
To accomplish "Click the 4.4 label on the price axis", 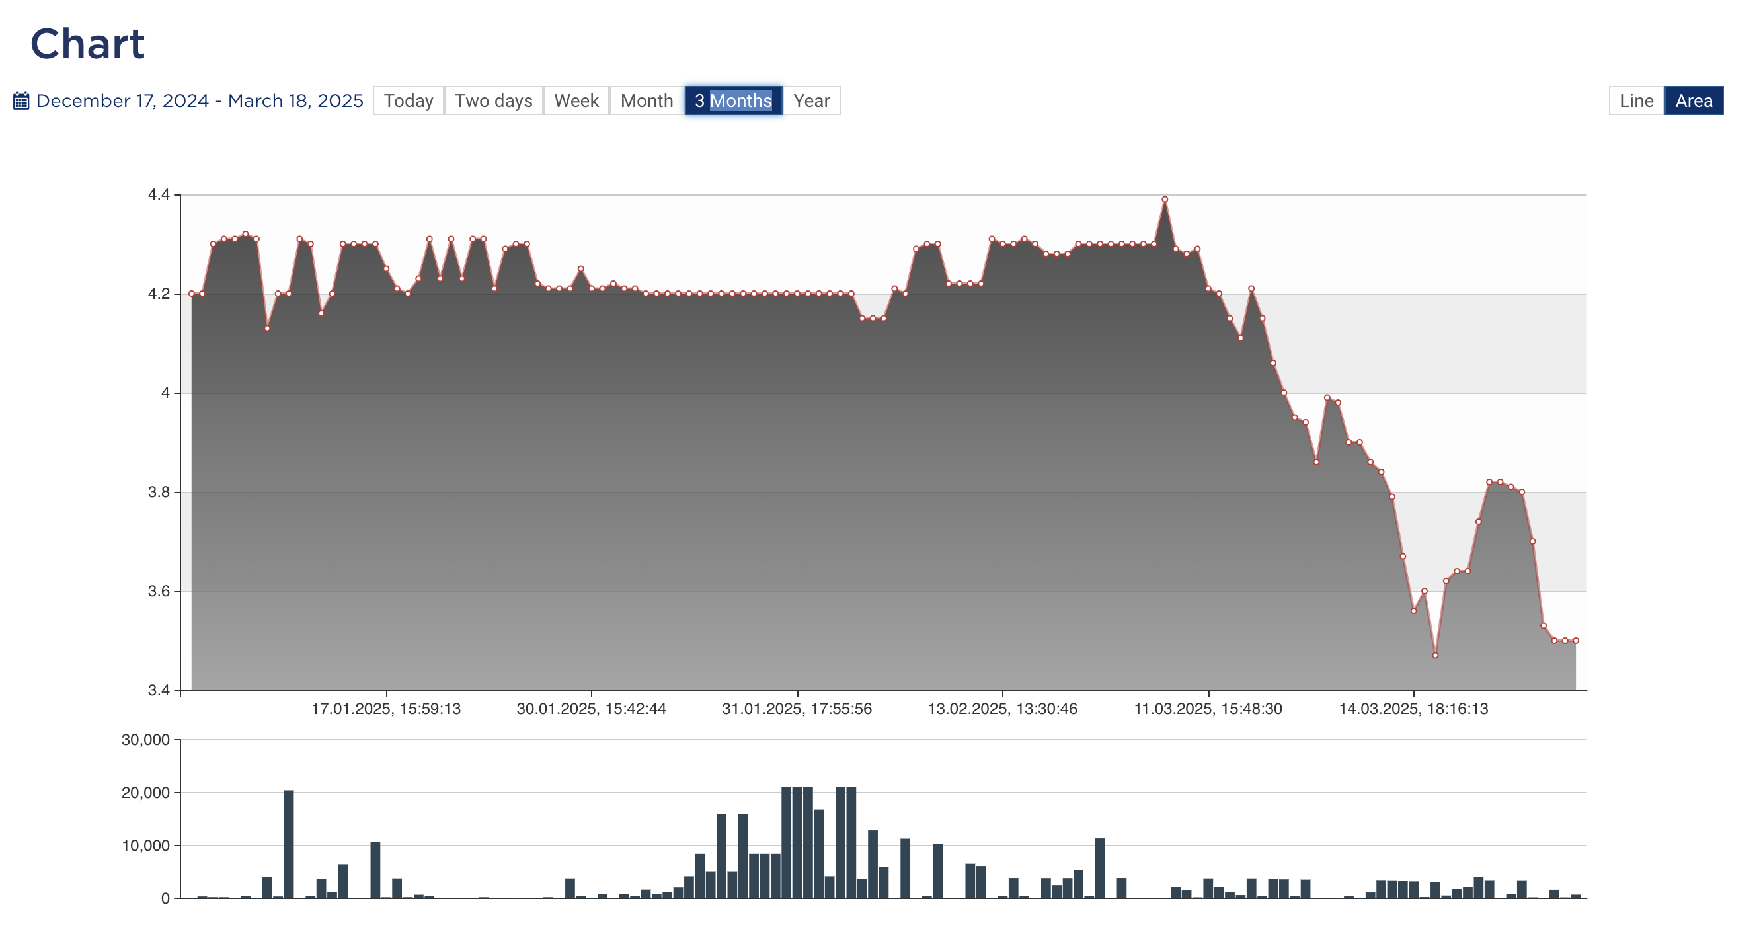I will [159, 195].
